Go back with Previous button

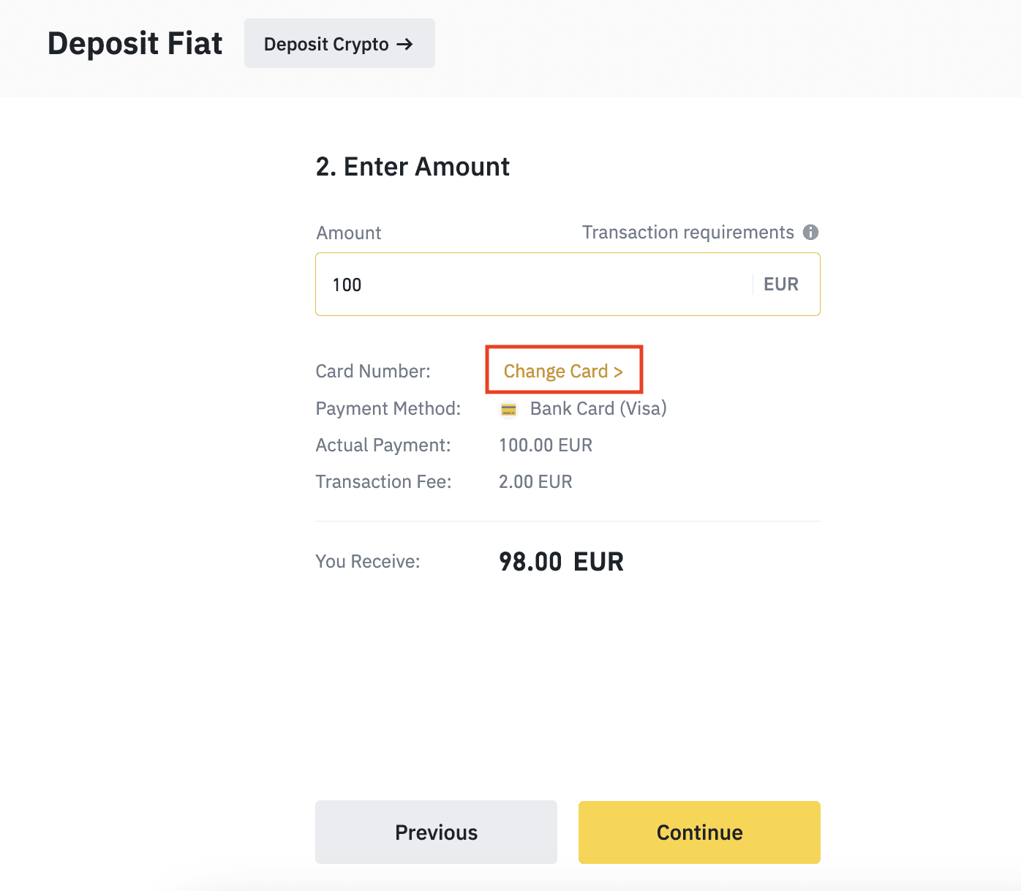[436, 832]
